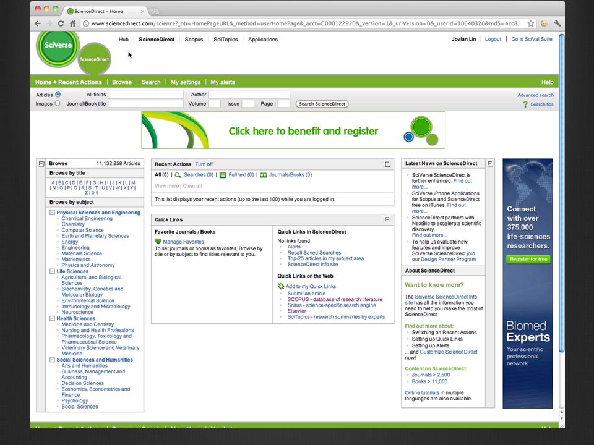Image resolution: width=594 pixels, height=445 pixels.
Task: Open the Search green bar tab
Action: 151,82
